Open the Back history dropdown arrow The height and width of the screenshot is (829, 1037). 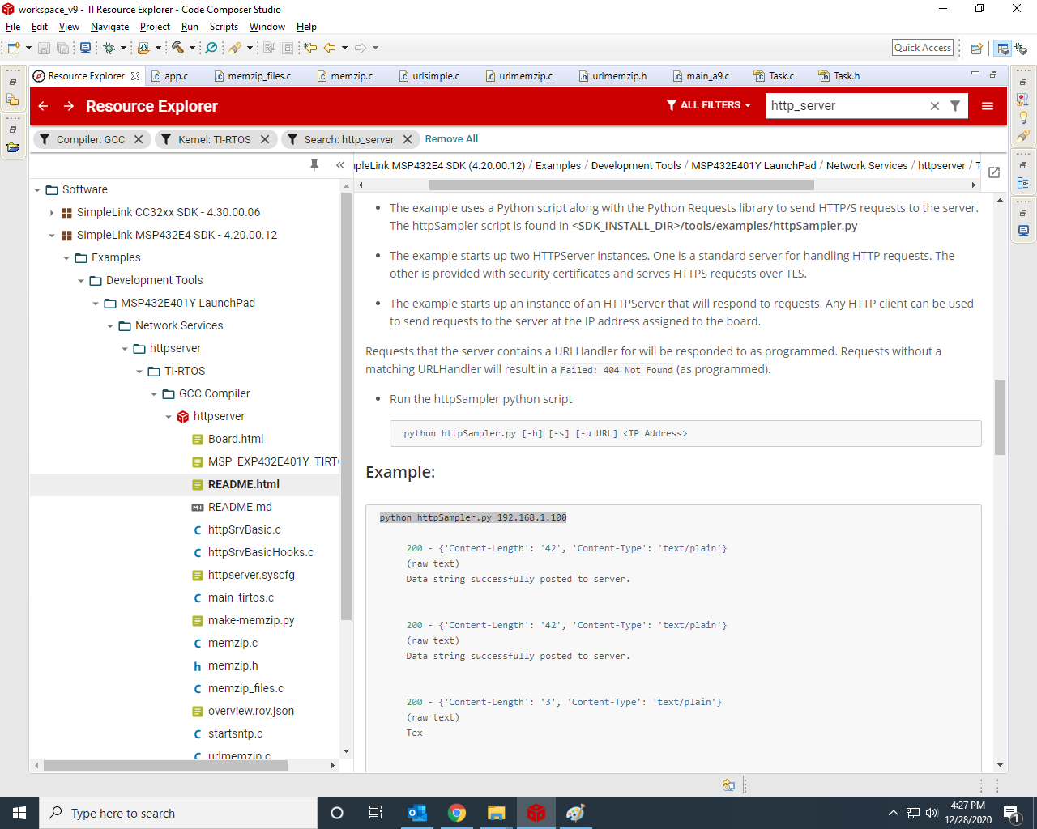coord(344,48)
